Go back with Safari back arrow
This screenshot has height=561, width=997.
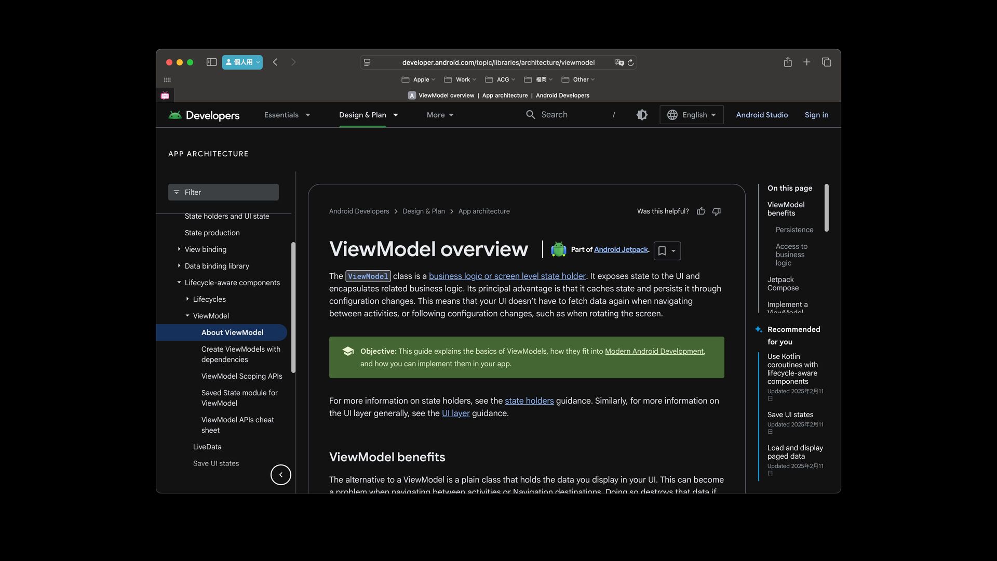click(275, 62)
